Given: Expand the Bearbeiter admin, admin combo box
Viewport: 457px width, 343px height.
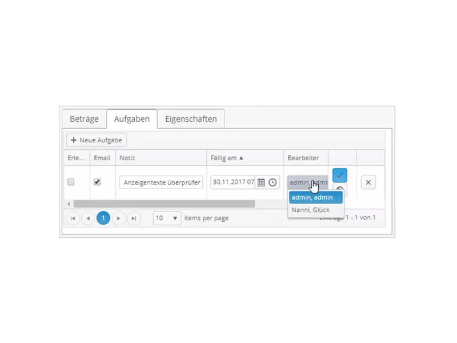Looking at the screenshot, I should click(308, 182).
